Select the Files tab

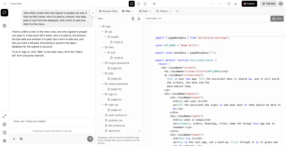126,11
